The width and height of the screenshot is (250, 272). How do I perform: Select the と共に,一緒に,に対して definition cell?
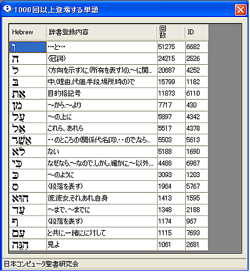(x=102, y=233)
